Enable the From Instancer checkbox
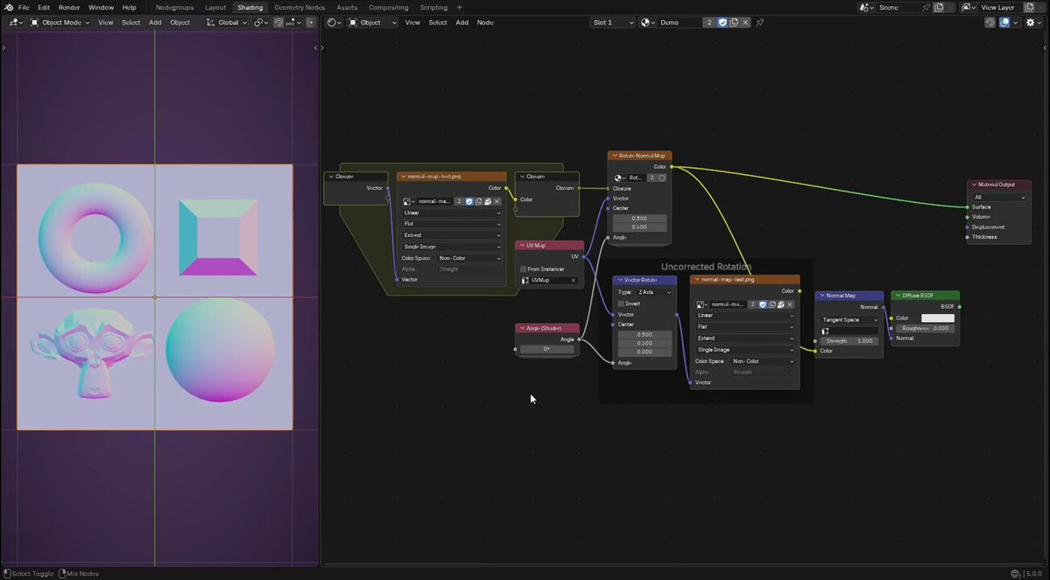 pyautogui.click(x=524, y=269)
